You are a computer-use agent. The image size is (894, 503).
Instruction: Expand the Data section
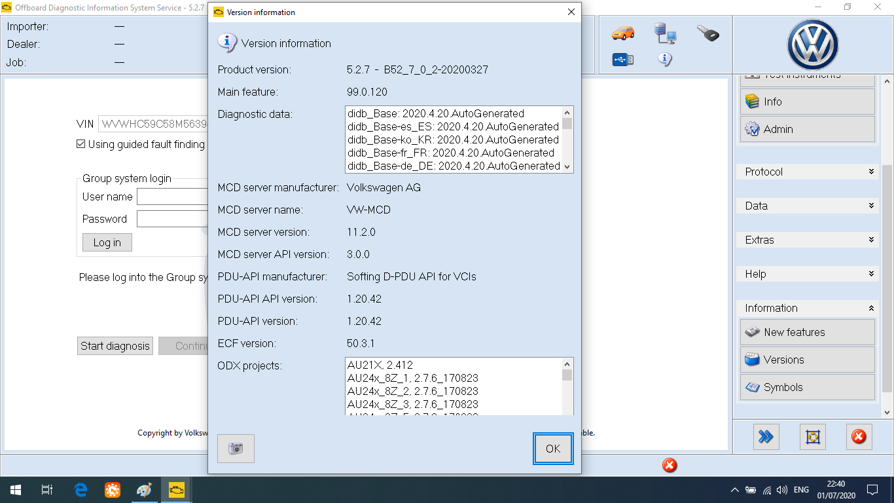point(809,206)
